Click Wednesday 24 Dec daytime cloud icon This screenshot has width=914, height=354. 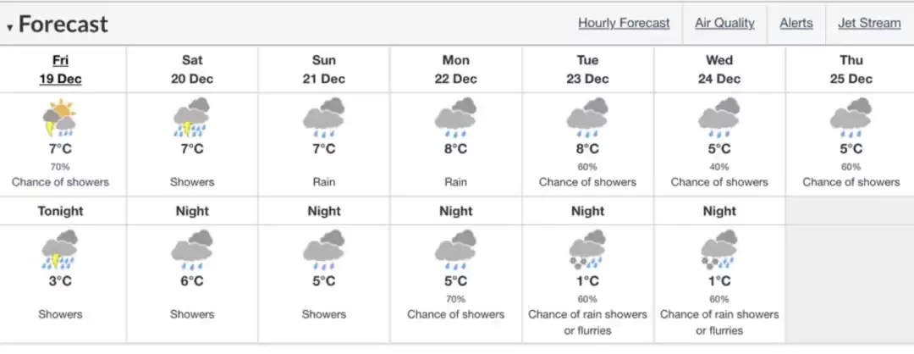[x=719, y=117]
